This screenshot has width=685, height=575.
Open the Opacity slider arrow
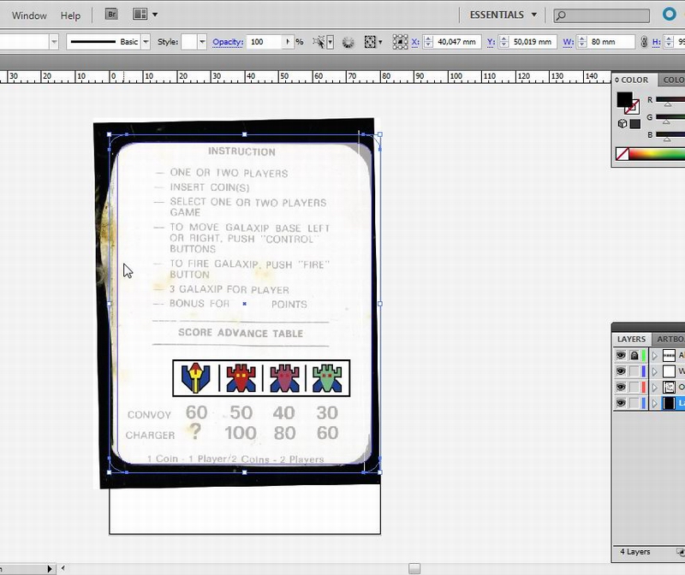pyautogui.click(x=288, y=42)
